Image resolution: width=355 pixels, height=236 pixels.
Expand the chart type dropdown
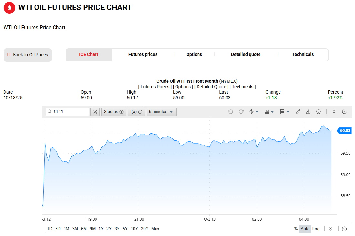click(x=269, y=112)
